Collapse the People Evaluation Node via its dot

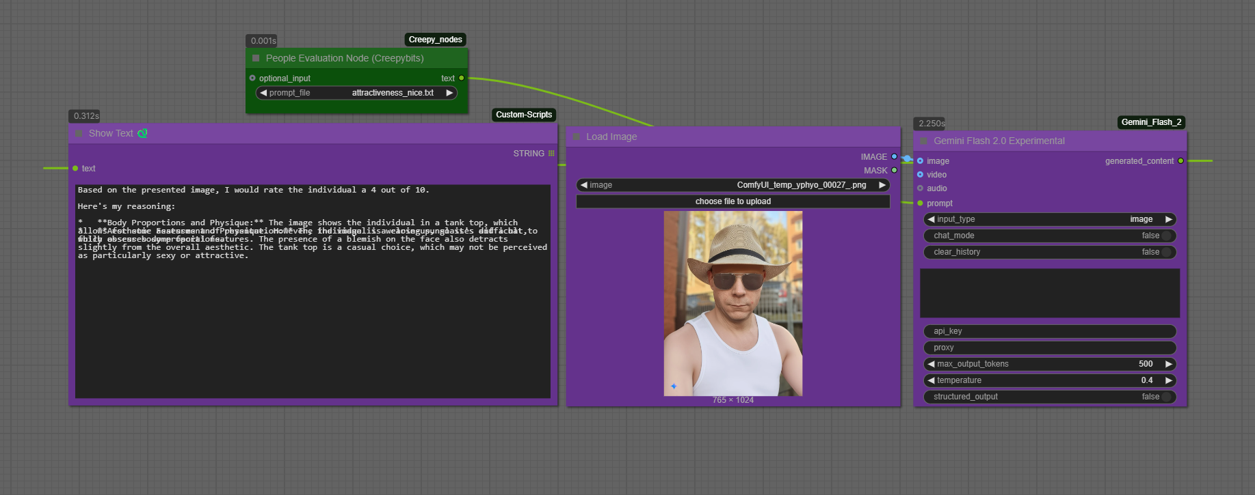tap(256, 59)
